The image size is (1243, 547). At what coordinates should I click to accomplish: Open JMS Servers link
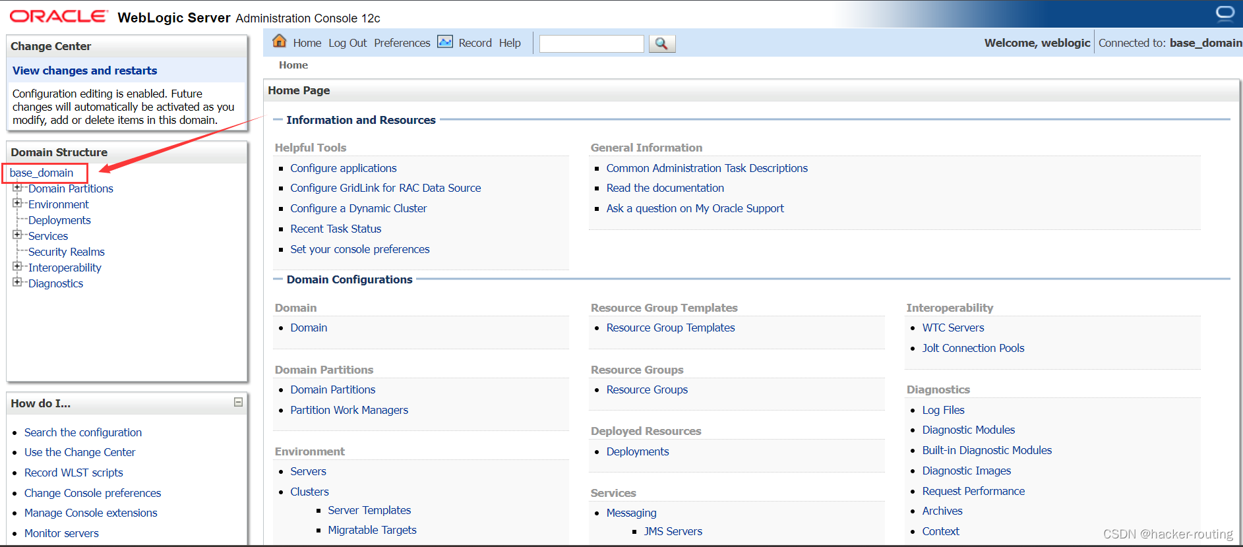click(673, 531)
